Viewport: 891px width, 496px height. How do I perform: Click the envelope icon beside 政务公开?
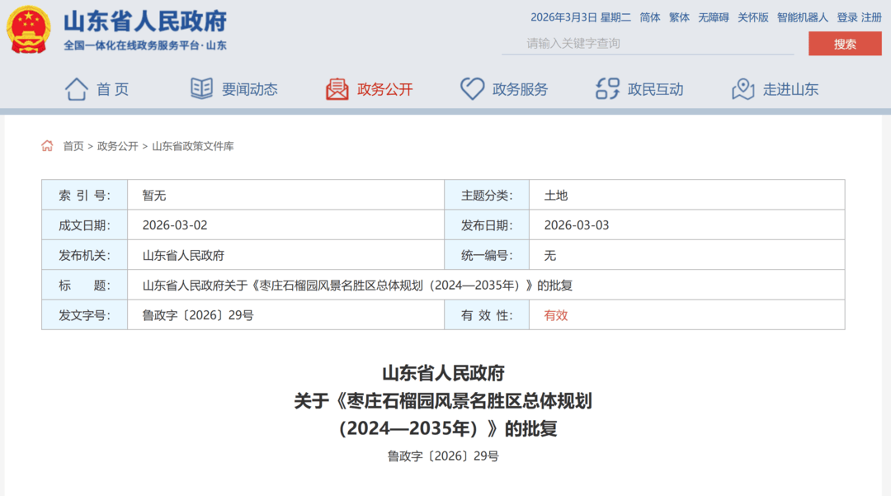(x=337, y=89)
